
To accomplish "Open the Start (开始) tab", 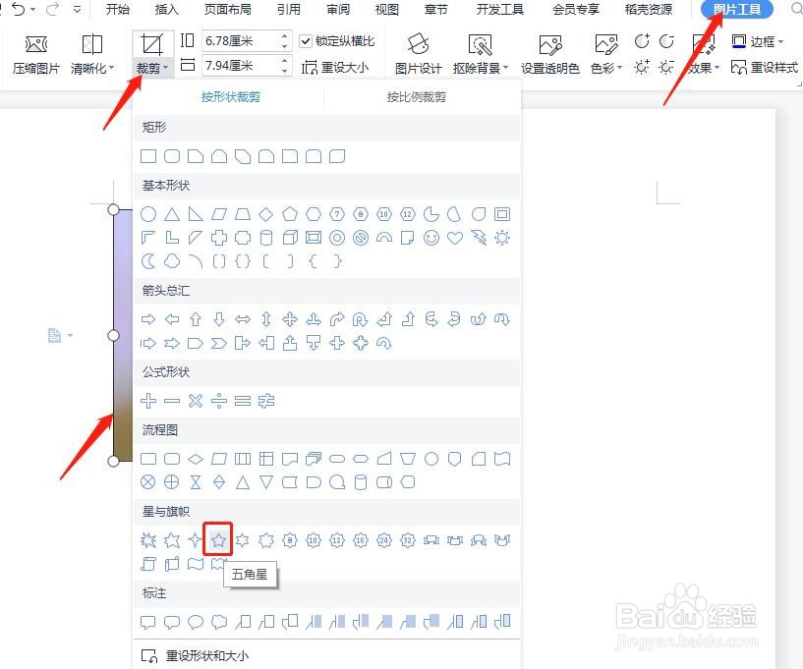I will 117,9.
